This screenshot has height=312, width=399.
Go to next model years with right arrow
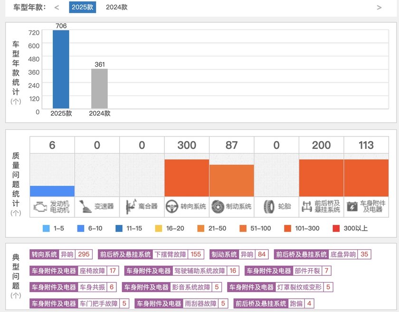click(379, 7)
